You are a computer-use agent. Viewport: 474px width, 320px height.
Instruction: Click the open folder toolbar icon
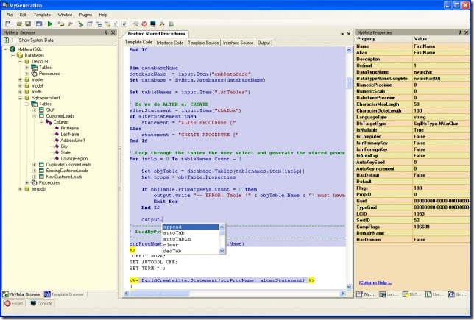pos(18,24)
